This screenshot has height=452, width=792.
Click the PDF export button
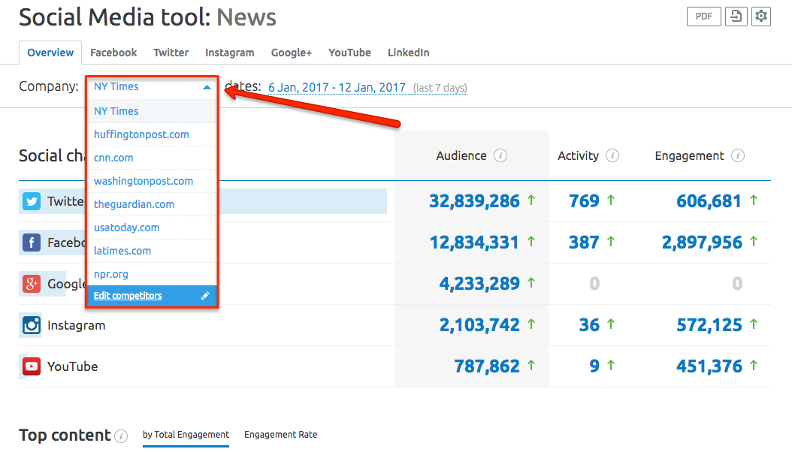click(703, 16)
